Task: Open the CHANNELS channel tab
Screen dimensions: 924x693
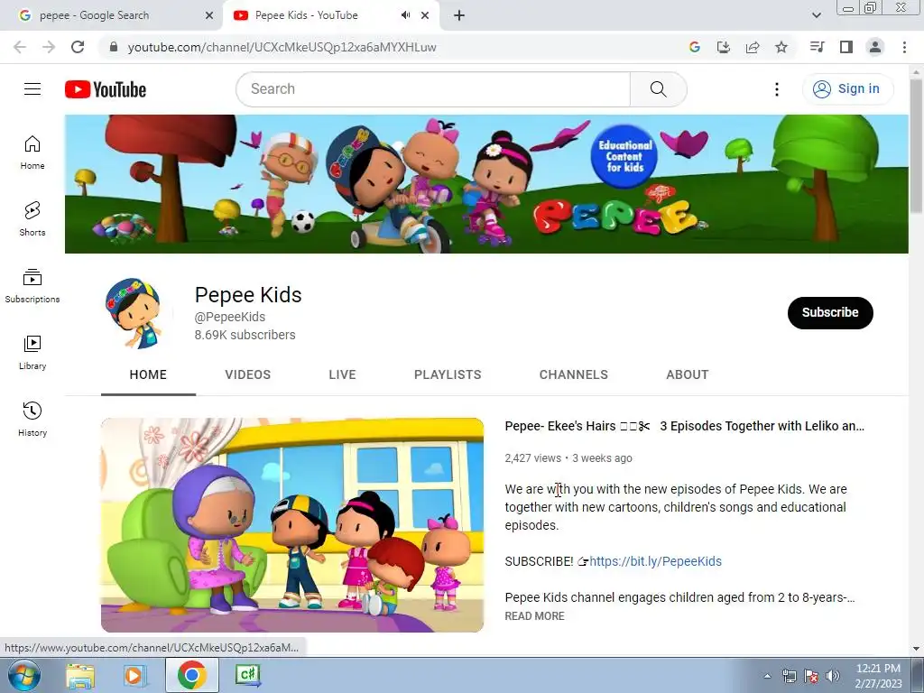Action: click(x=573, y=374)
